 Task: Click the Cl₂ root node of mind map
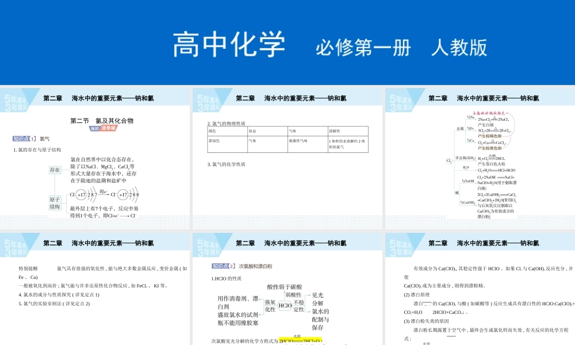(449, 161)
